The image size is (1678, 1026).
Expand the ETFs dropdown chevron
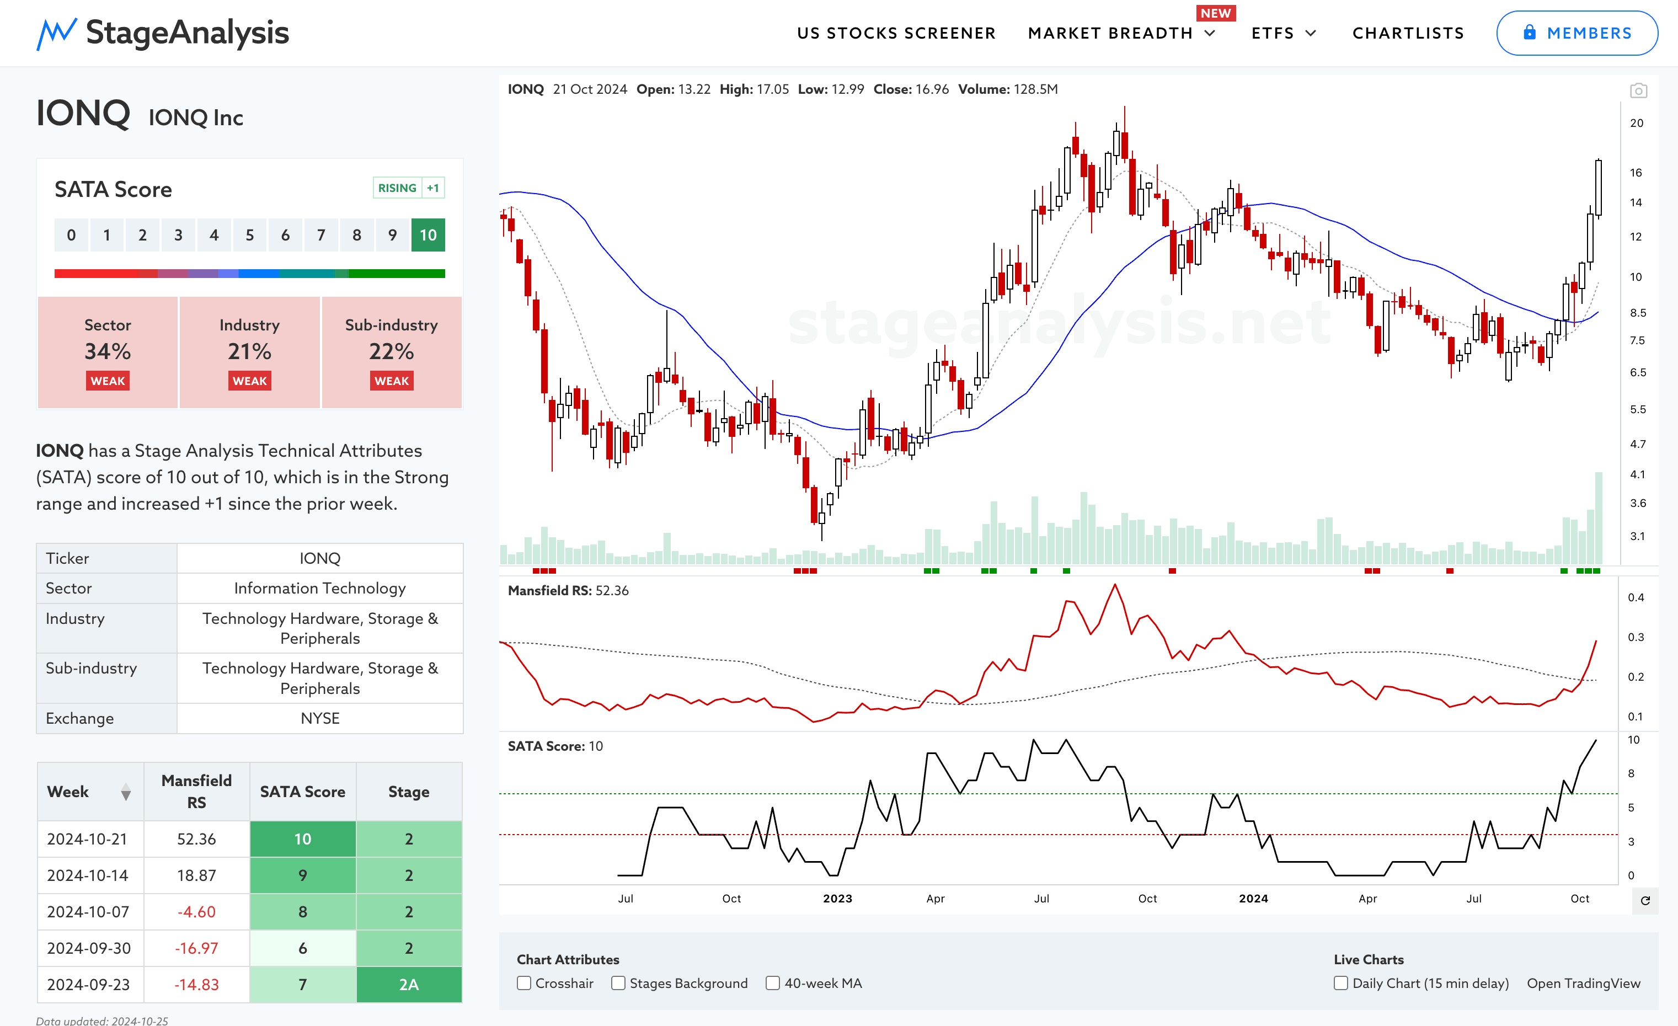pyautogui.click(x=1311, y=33)
